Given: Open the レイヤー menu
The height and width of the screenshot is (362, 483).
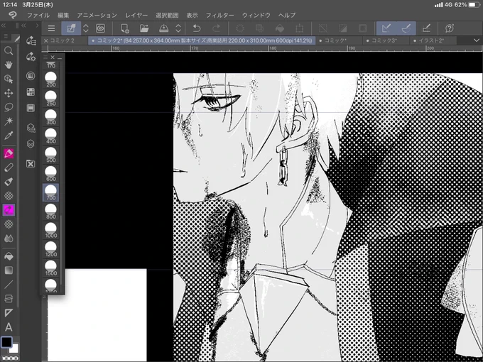Looking at the screenshot, I should tap(136, 15).
